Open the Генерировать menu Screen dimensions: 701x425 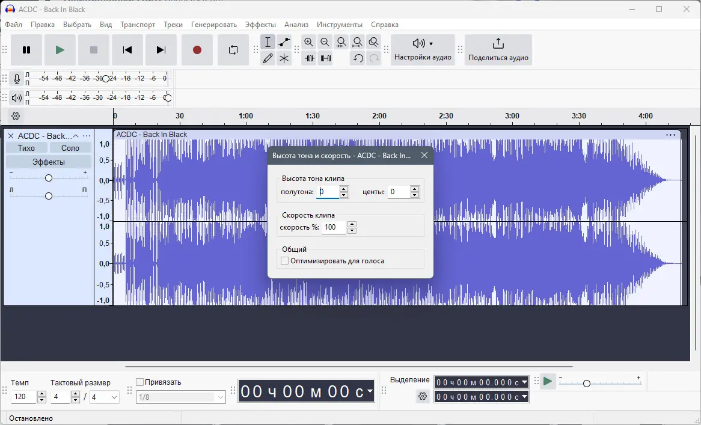coord(214,25)
